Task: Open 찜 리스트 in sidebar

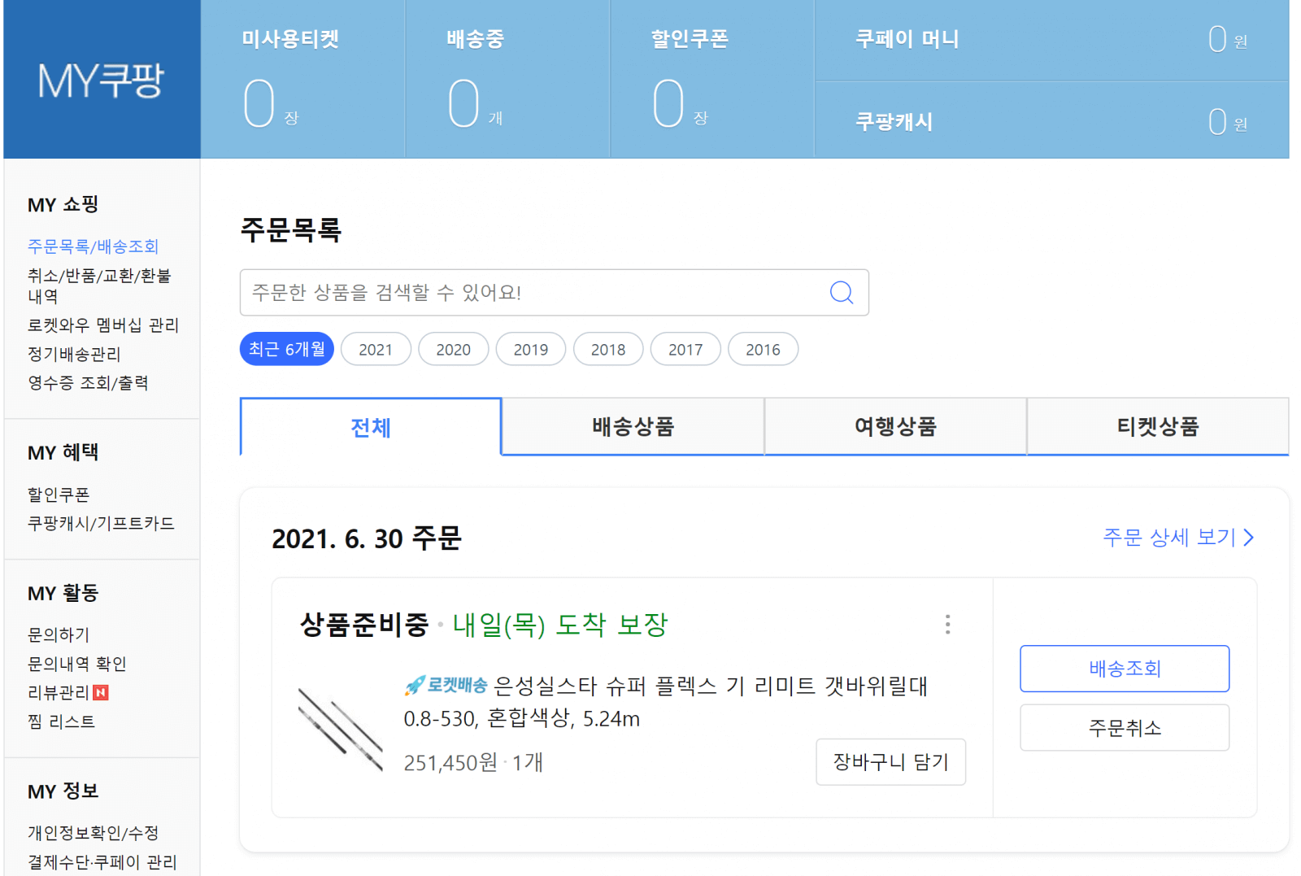Action: 62,721
